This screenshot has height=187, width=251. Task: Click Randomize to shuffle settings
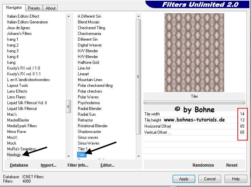tap(203, 165)
